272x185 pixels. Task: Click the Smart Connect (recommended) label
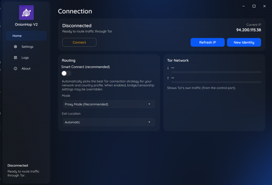[x=86, y=67]
